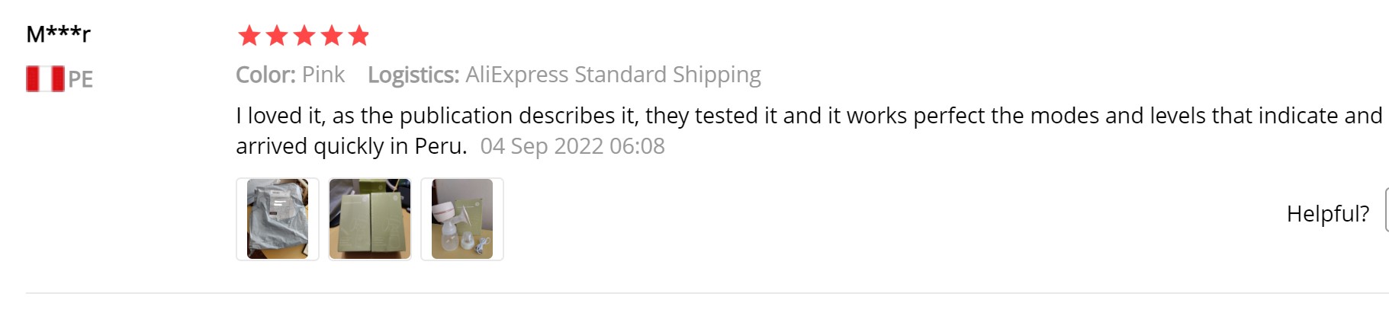Click the PE country code

[x=81, y=79]
